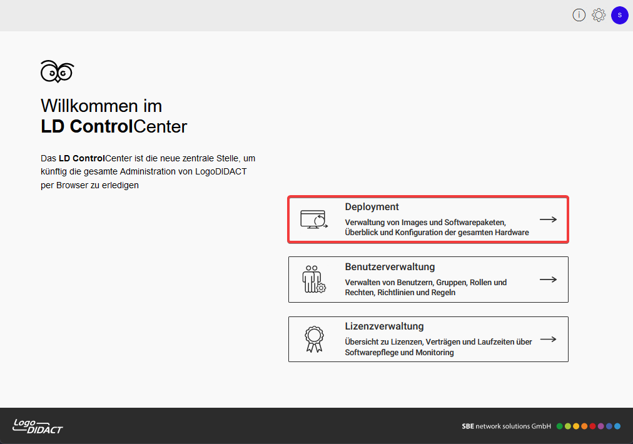This screenshot has height=444, width=633.
Task: Click 'Übersicht zu Lizenzen, Verträgen' description
Action: [438, 347]
